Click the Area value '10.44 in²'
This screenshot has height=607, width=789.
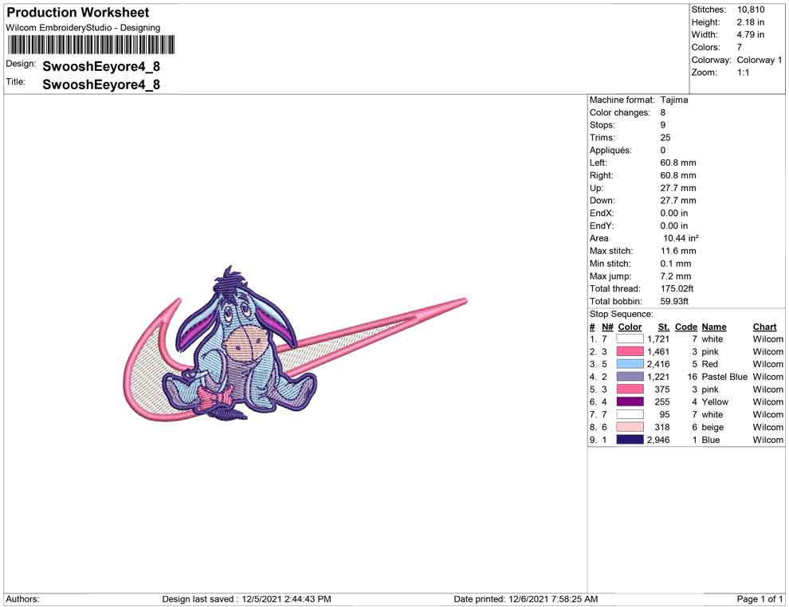681,238
